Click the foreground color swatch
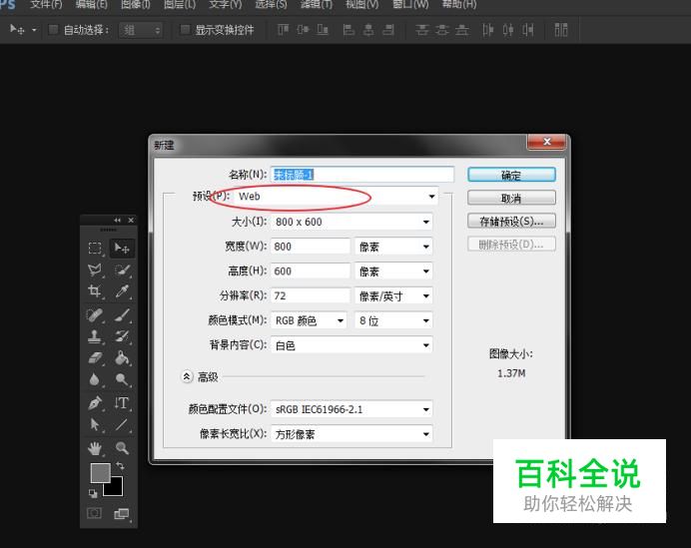Image resolution: width=691 pixels, height=548 pixels. 99,471
